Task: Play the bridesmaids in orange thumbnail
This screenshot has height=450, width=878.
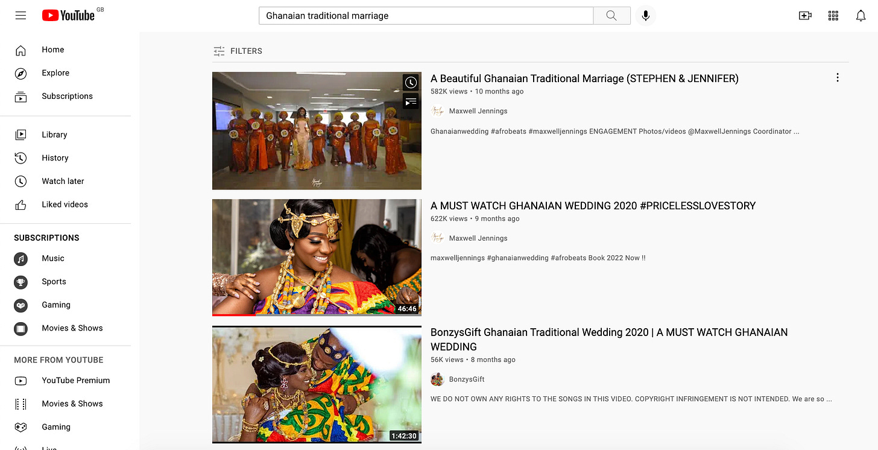Action: pos(317,131)
